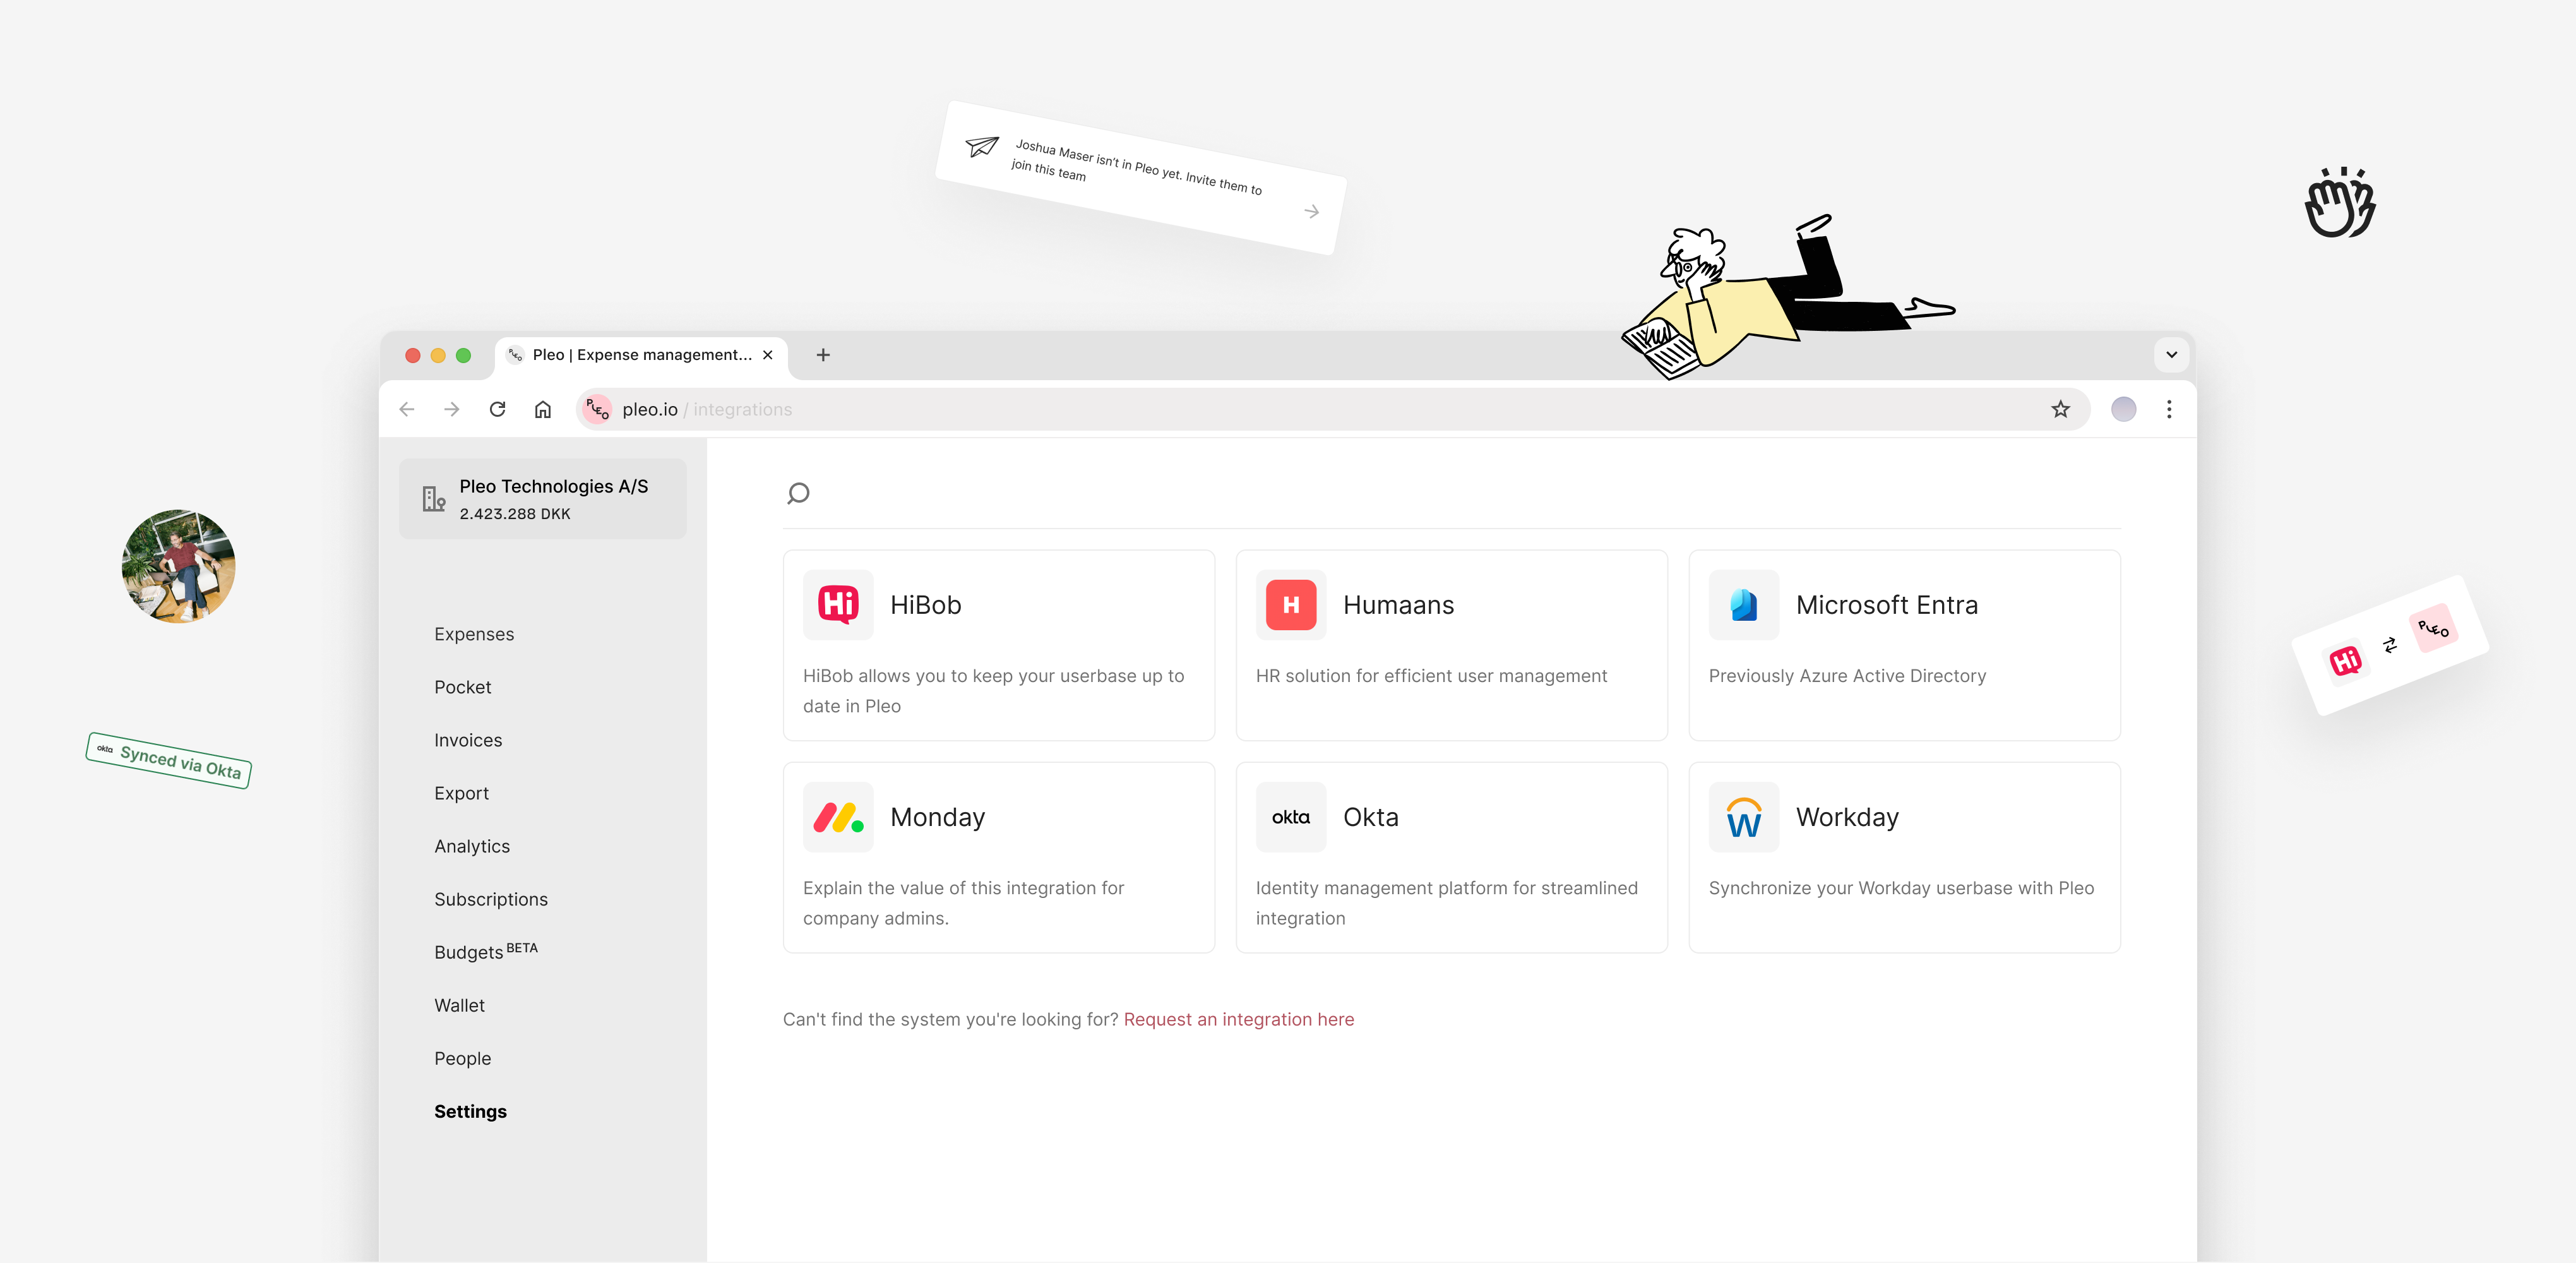Viewport: 2576px width, 1263px height.
Task: Click the Pleo Technologies A/S company switcher
Action: tap(543, 499)
